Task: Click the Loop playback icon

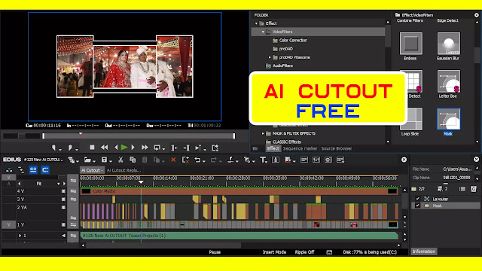Action: [157, 148]
